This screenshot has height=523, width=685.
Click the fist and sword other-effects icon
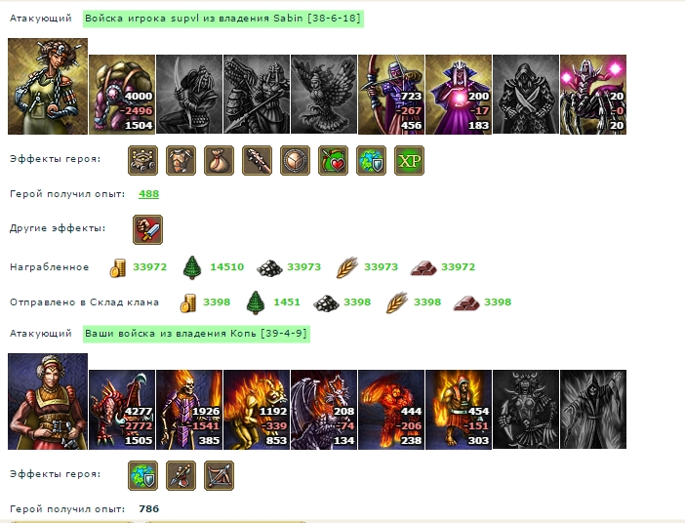pyautogui.click(x=147, y=230)
